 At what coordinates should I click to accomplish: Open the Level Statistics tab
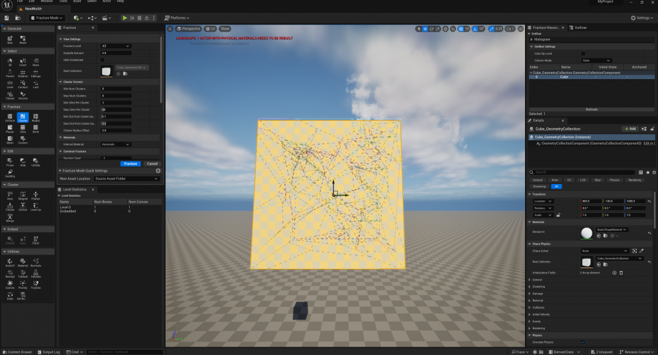[76, 189]
